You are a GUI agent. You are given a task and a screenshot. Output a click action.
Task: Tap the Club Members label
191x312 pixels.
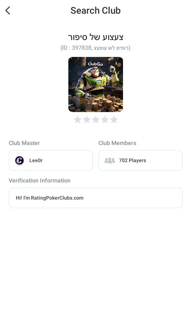117,143
